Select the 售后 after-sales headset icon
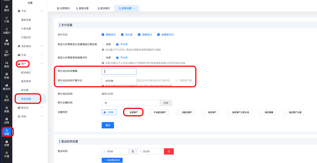317x163 pixels. [7, 64]
